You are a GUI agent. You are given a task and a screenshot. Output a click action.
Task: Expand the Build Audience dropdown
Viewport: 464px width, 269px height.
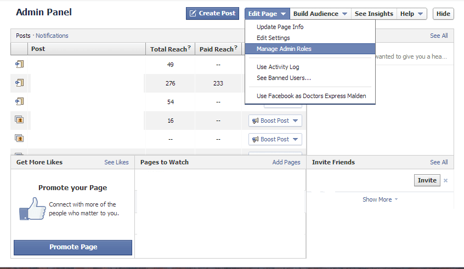point(320,14)
